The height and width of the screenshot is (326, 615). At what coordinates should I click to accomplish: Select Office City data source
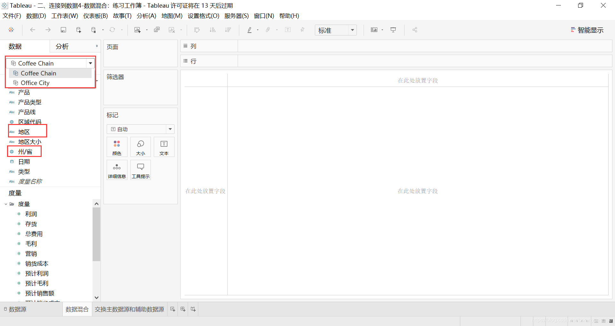[x=51, y=83]
